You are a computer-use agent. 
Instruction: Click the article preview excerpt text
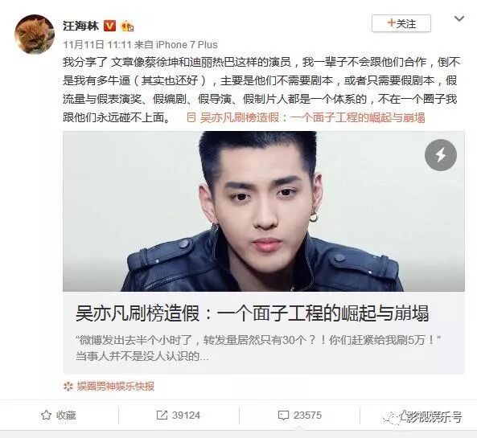point(258,348)
